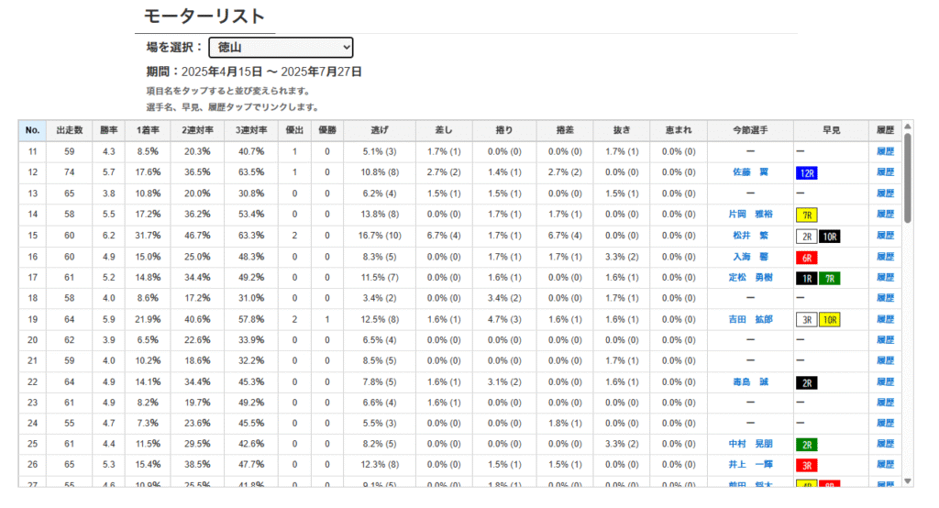The width and height of the screenshot is (939, 508).
Task: Open the 場を選択 venue dropdown showing 徳山
Action: [x=281, y=48]
